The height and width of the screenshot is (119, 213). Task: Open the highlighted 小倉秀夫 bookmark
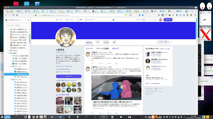pyautogui.click(x=16, y=74)
